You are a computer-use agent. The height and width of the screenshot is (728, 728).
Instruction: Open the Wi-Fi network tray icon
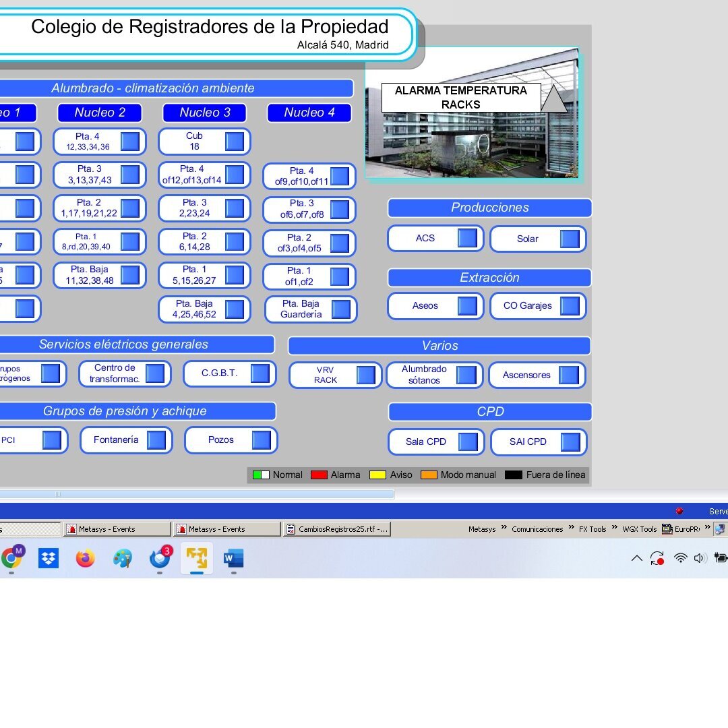[x=681, y=558]
